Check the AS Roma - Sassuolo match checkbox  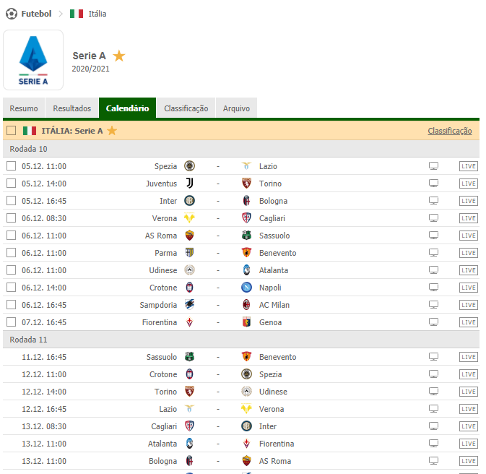point(11,236)
